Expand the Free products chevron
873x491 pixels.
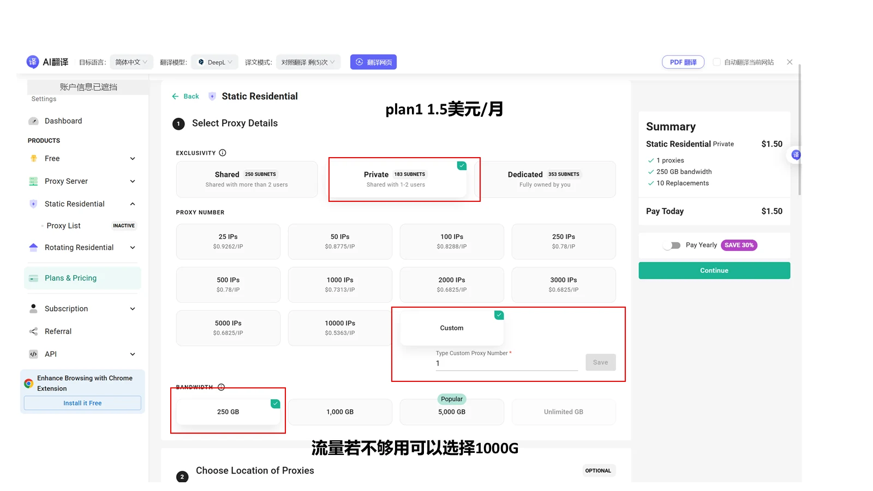(133, 158)
